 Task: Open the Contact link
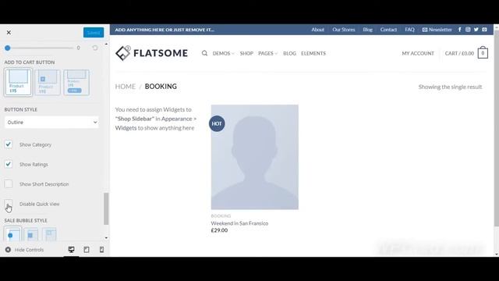tap(388, 30)
